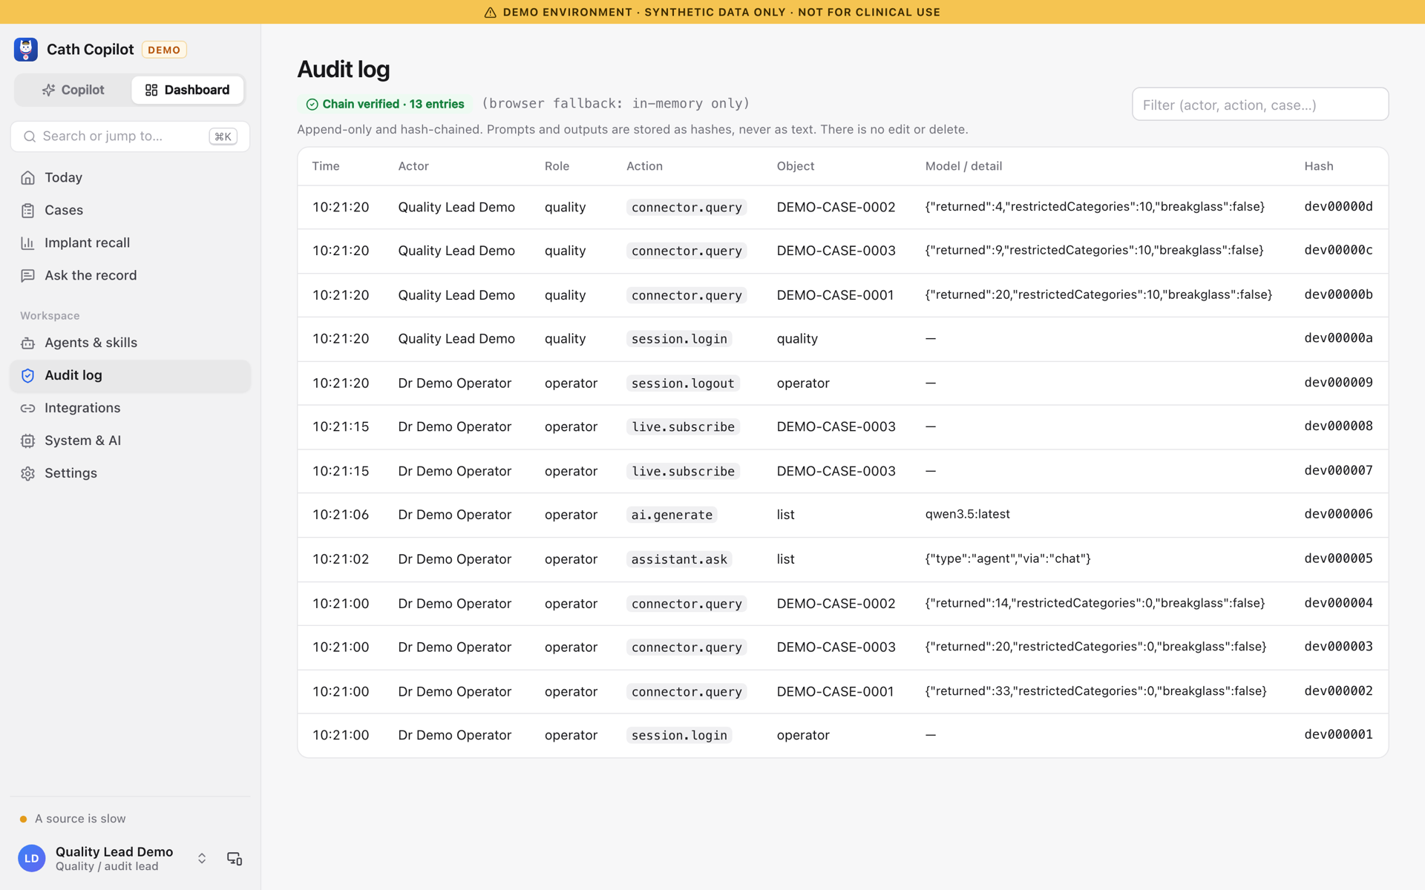Screen dimensions: 1425x890
Task: Click the Actor column header
Action: coord(413,166)
